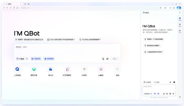Open the AI文档解读 shortcut icon
This screenshot has width=184, height=106.
(x=67, y=69)
